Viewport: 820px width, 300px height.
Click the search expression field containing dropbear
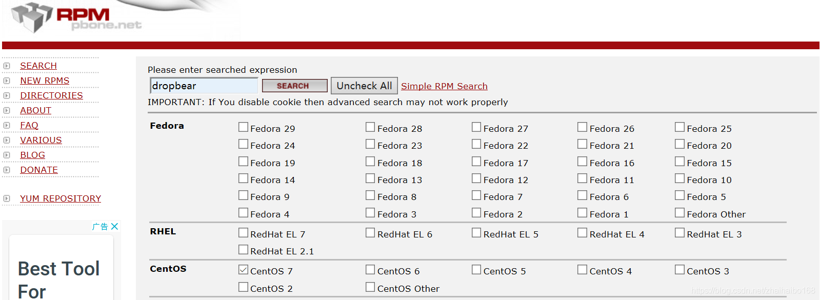pos(204,86)
